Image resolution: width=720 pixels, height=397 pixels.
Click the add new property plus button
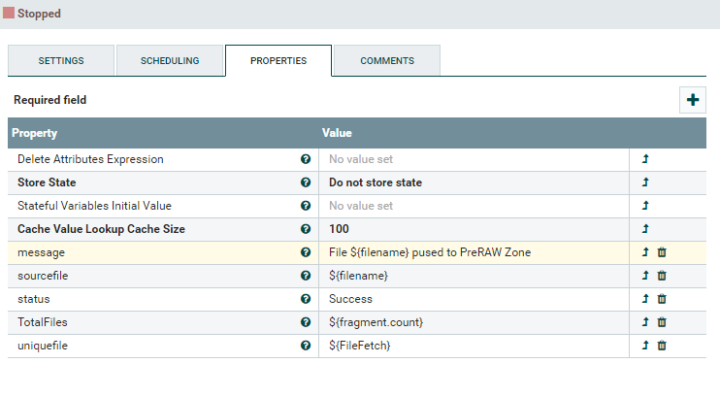pos(692,99)
